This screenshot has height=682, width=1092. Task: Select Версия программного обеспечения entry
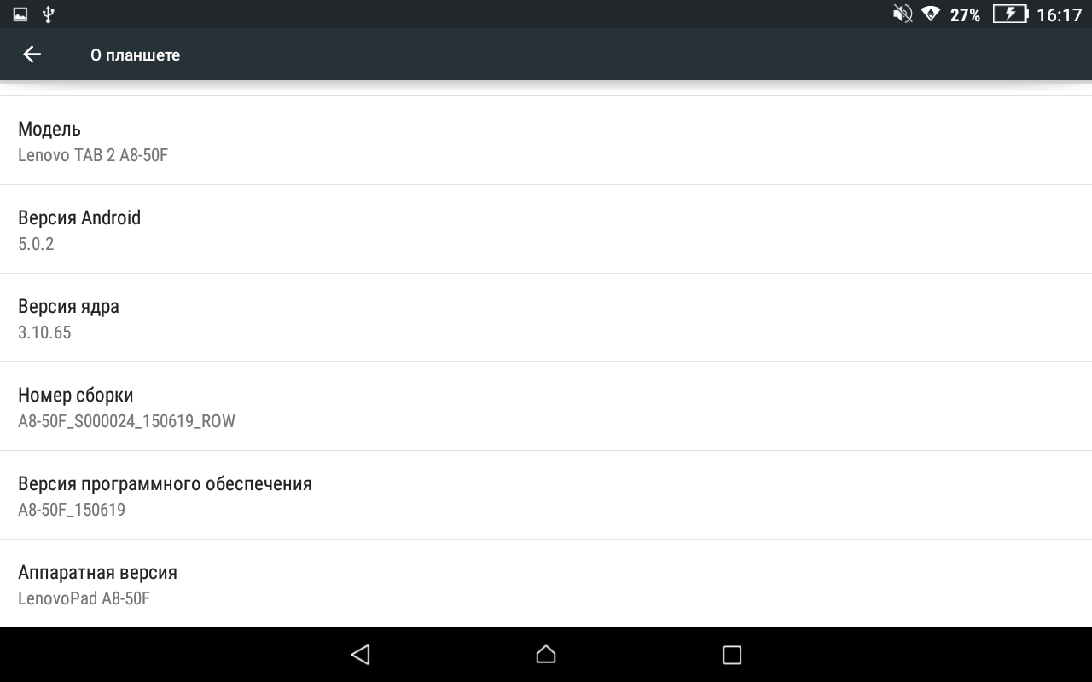click(x=546, y=495)
